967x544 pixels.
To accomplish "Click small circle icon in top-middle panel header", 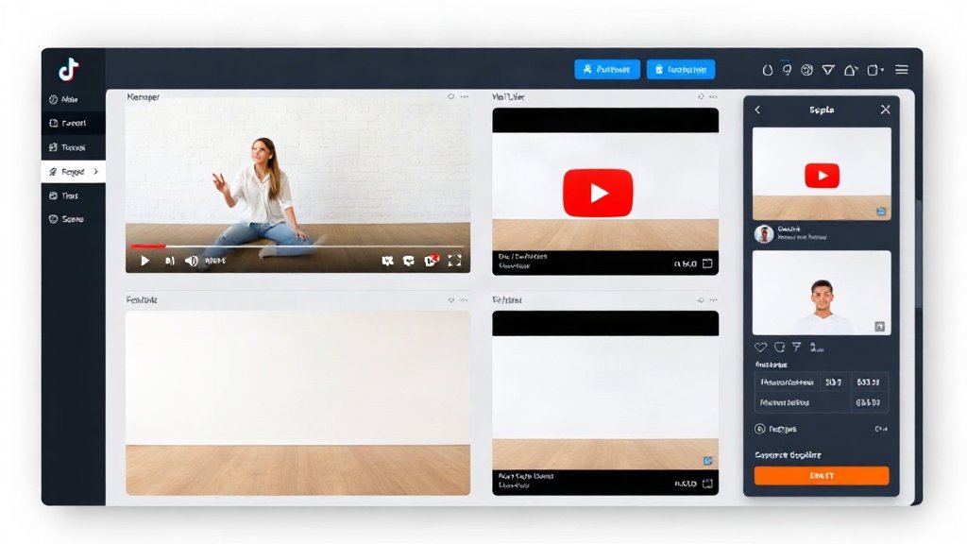I will (x=701, y=97).
